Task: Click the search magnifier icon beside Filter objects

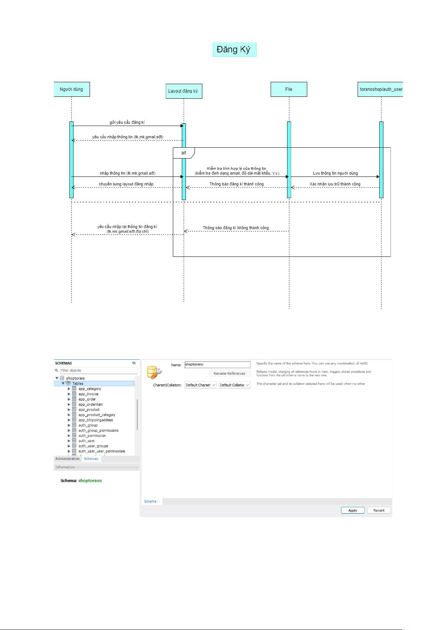Action: (57, 371)
